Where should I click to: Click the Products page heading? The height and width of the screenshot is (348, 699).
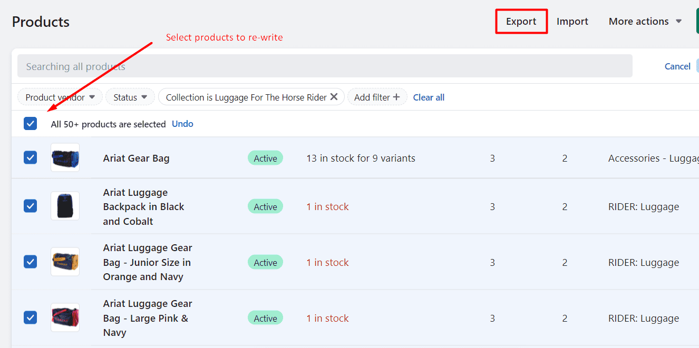point(41,22)
